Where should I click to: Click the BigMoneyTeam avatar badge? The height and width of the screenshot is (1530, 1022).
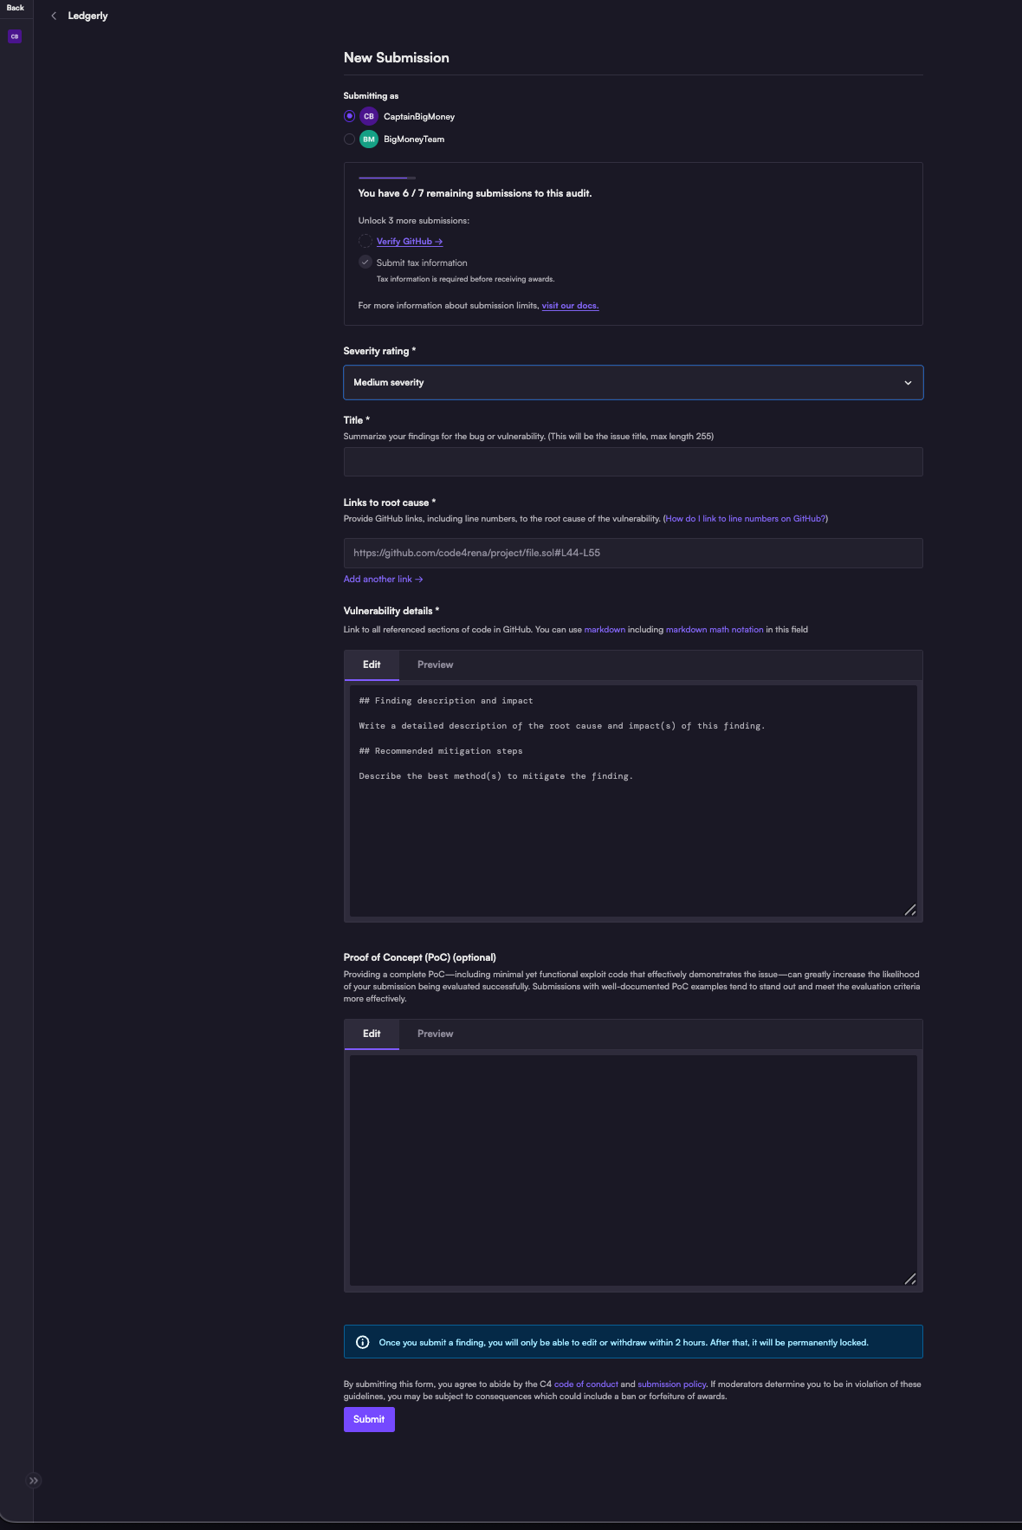369,139
